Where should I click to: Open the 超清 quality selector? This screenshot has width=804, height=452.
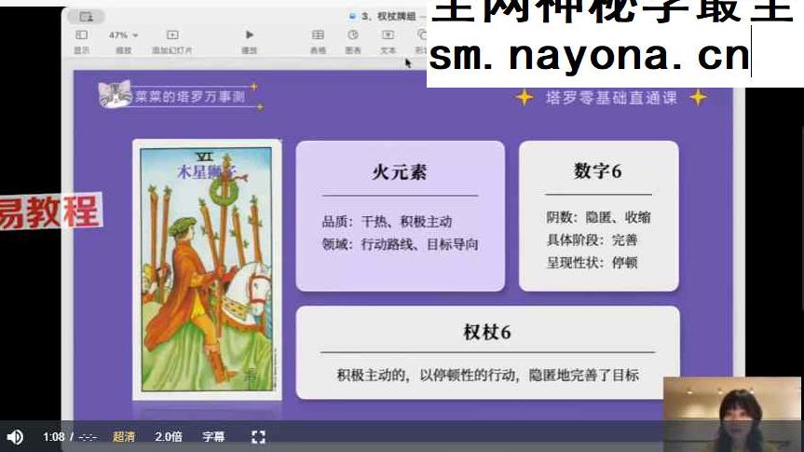tap(124, 436)
